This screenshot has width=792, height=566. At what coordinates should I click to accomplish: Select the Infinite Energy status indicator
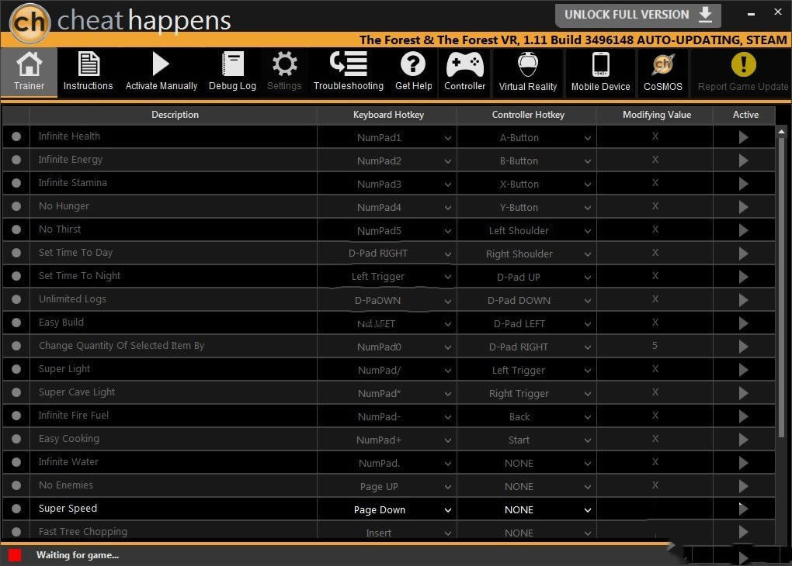pyautogui.click(x=16, y=160)
